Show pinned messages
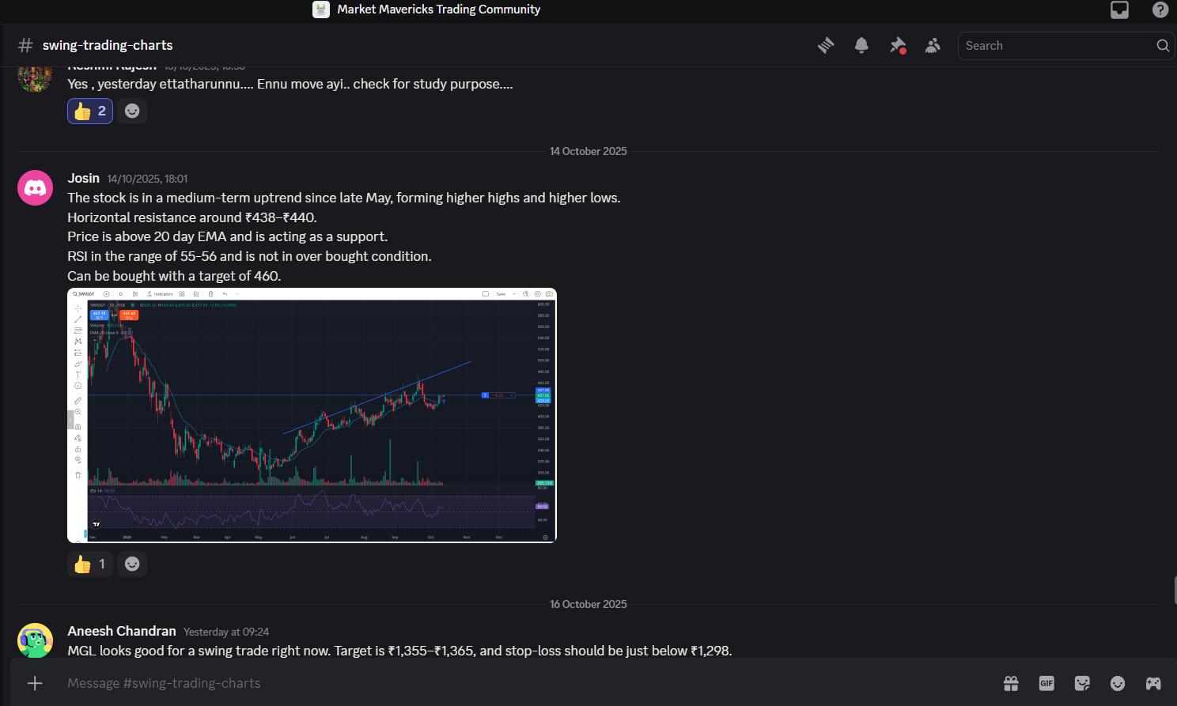 click(x=897, y=46)
